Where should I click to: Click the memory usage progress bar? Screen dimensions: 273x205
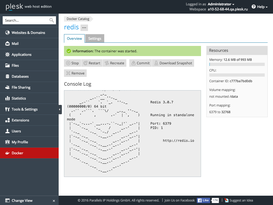point(237,64)
